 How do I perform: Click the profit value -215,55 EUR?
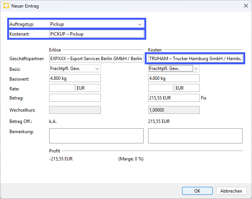click(61, 159)
